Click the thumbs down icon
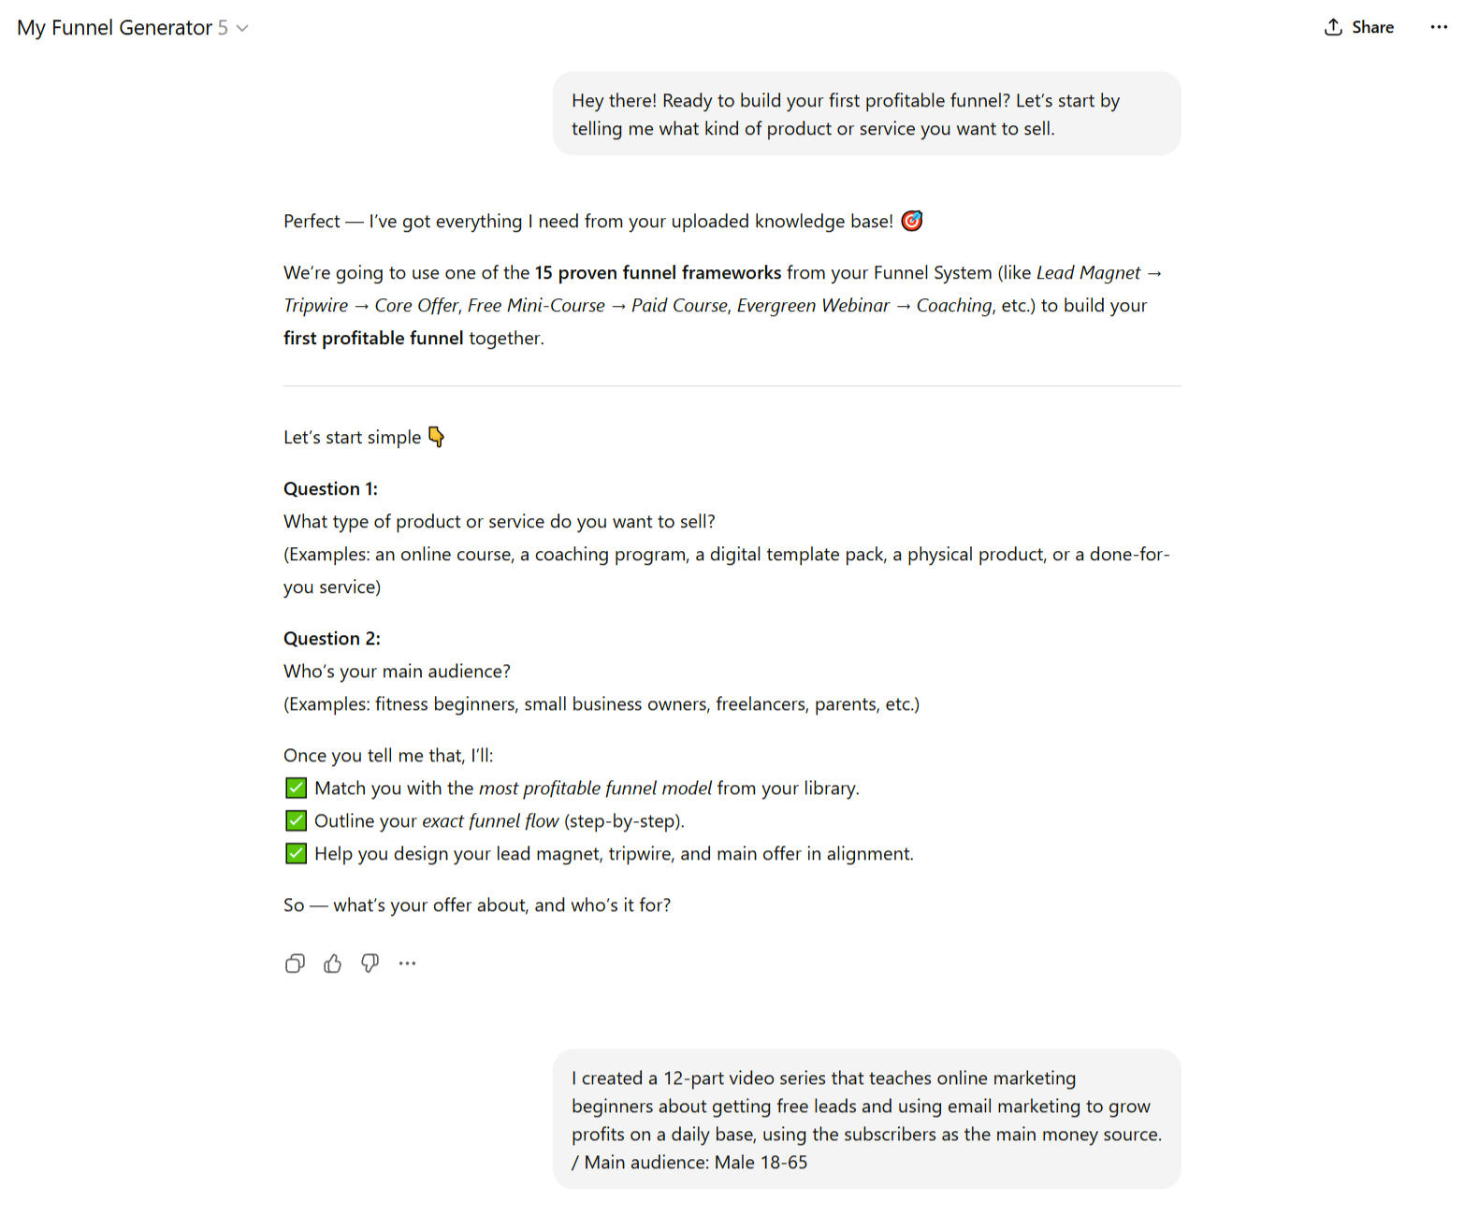The width and height of the screenshot is (1464, 1216). click(370, 963)
